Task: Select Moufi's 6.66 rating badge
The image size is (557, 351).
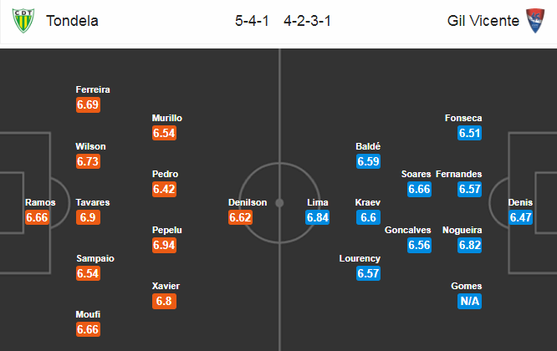Action: coord(88,329)
